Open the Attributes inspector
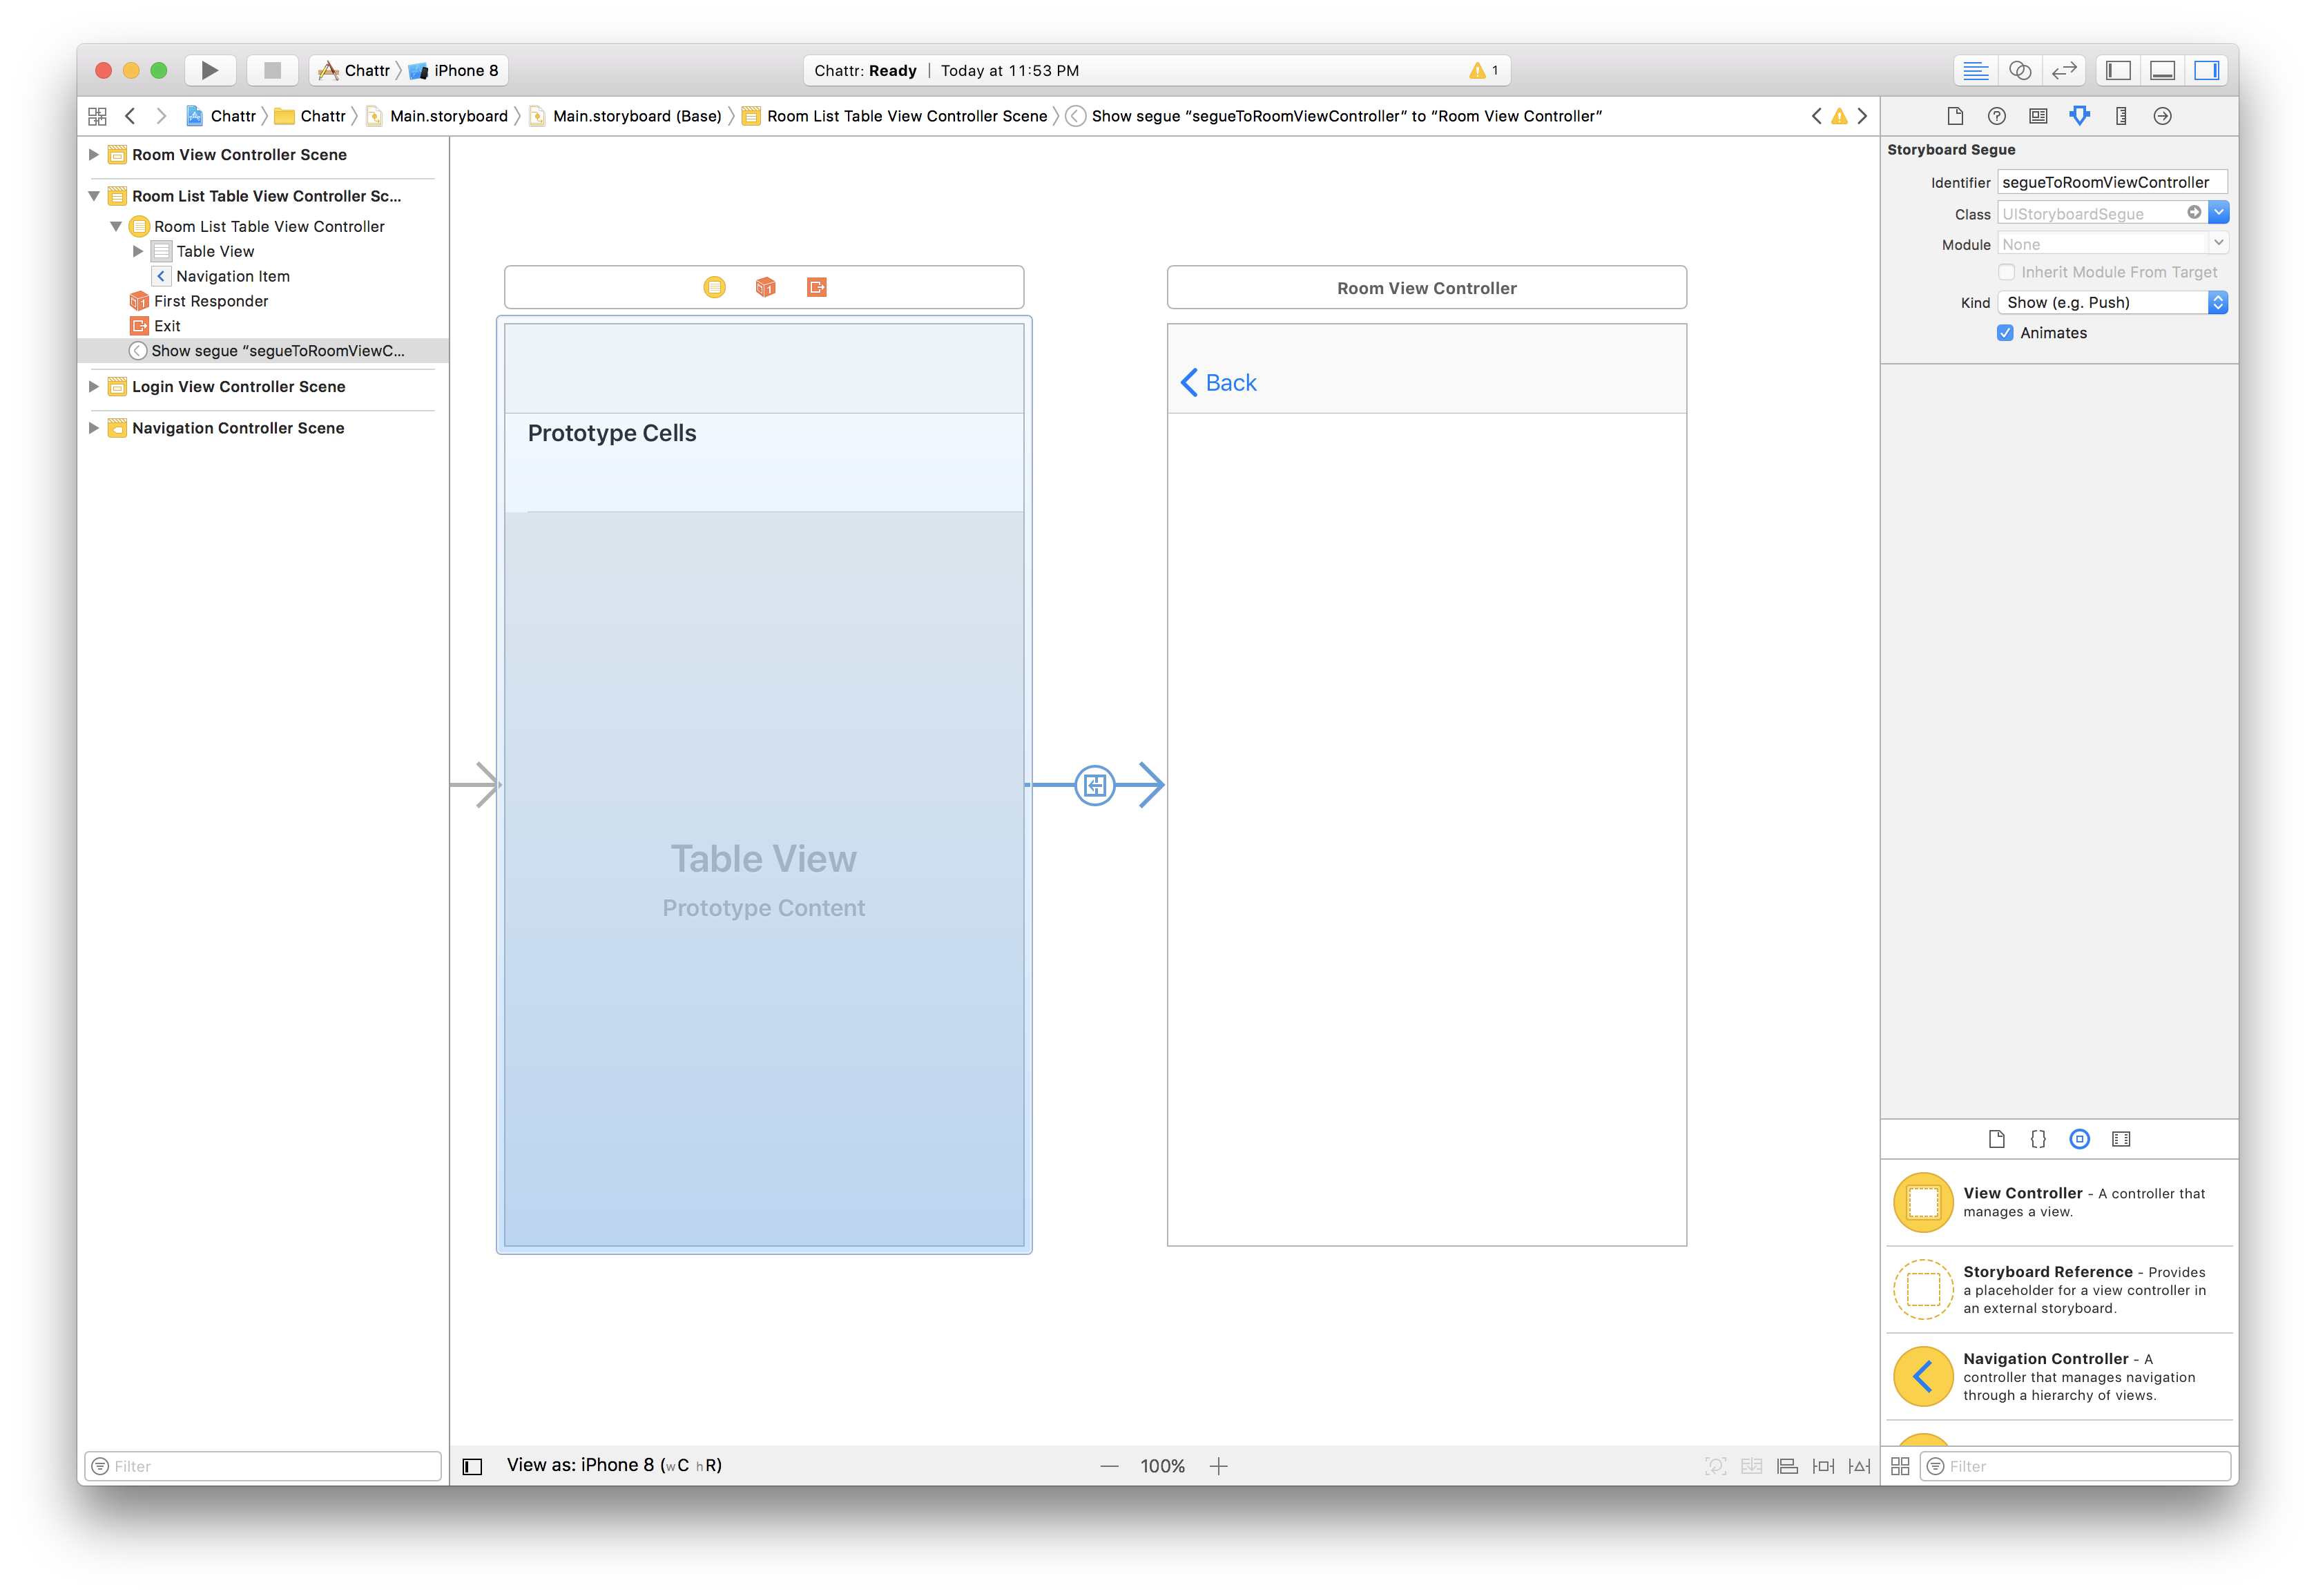 tap(2079, 116)
